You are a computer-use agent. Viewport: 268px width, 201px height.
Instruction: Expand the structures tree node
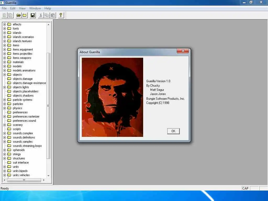click(x=5, y=158)
